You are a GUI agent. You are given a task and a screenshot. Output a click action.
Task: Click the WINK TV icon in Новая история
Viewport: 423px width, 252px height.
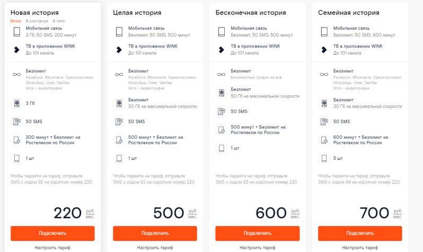17,50
